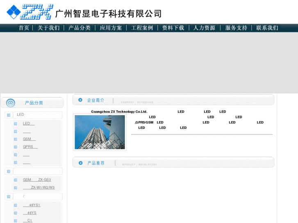Click the skyscraper building photo
The width and height of the screenshot is (298, 223).
click(x=100, y=132)
